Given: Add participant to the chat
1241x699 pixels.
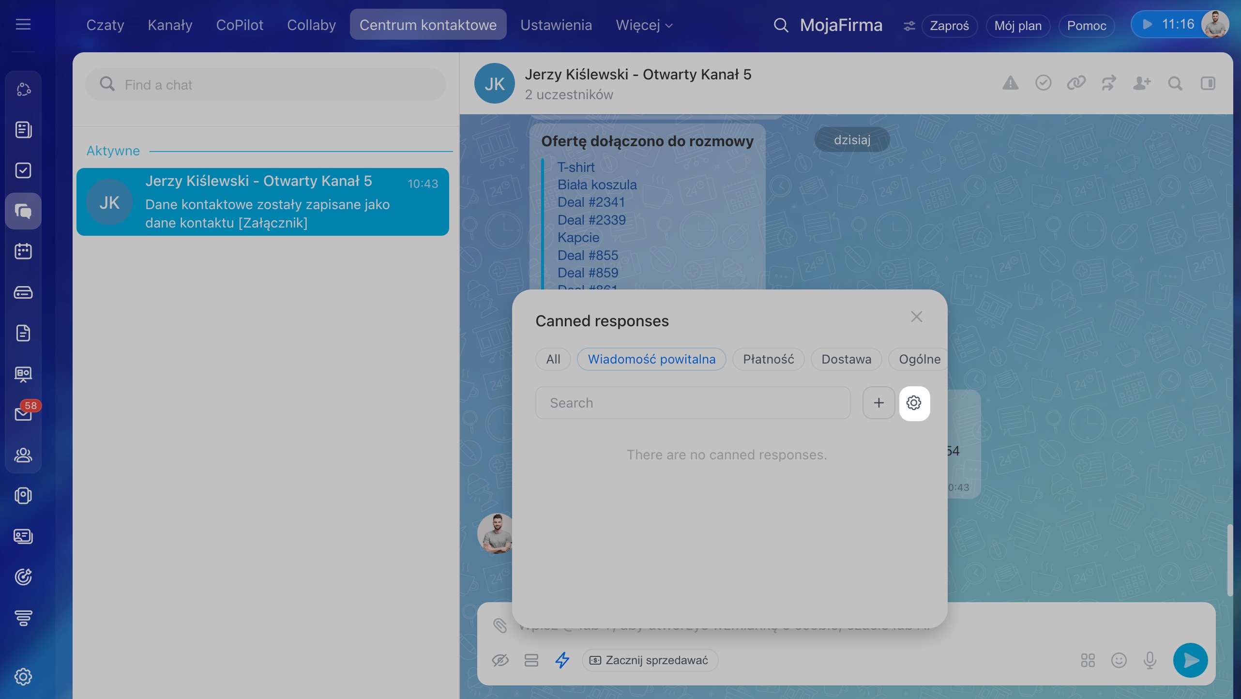Looking at the screenshot, I should (x=1141, y=83).
